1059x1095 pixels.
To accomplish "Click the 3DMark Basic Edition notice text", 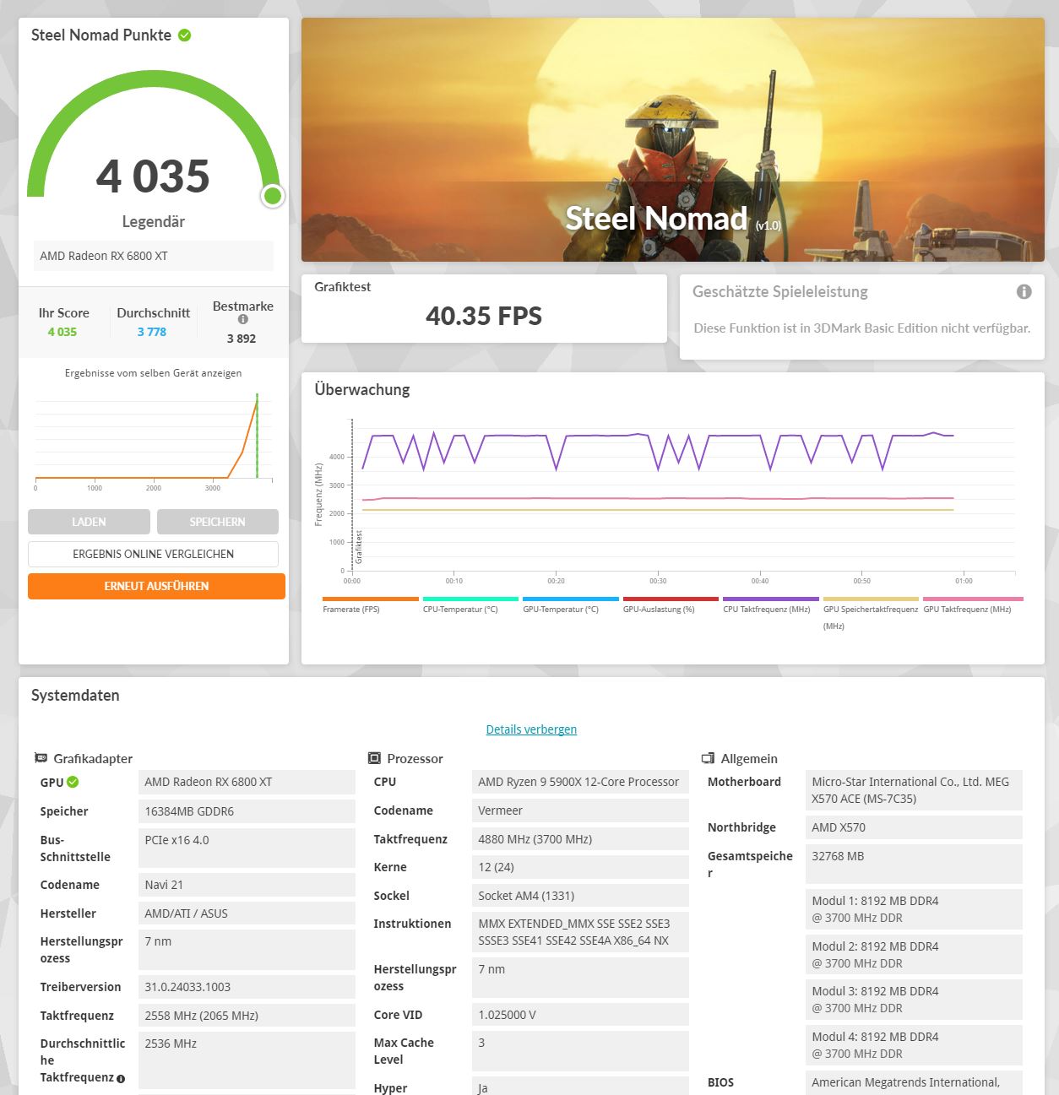I will point(862,328).
